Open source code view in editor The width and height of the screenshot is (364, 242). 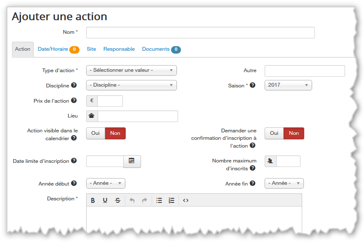[x=186, y=200]
